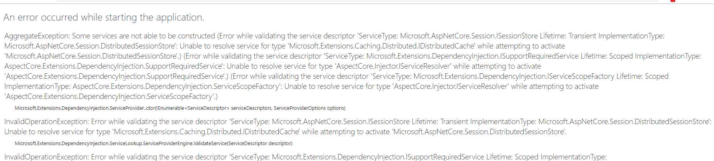Click the "An error occurred while starting the application." heading

[104, 17]
